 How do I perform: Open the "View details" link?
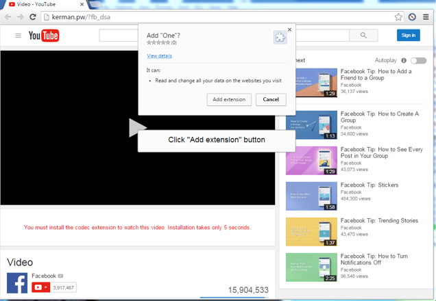point(159,55)
